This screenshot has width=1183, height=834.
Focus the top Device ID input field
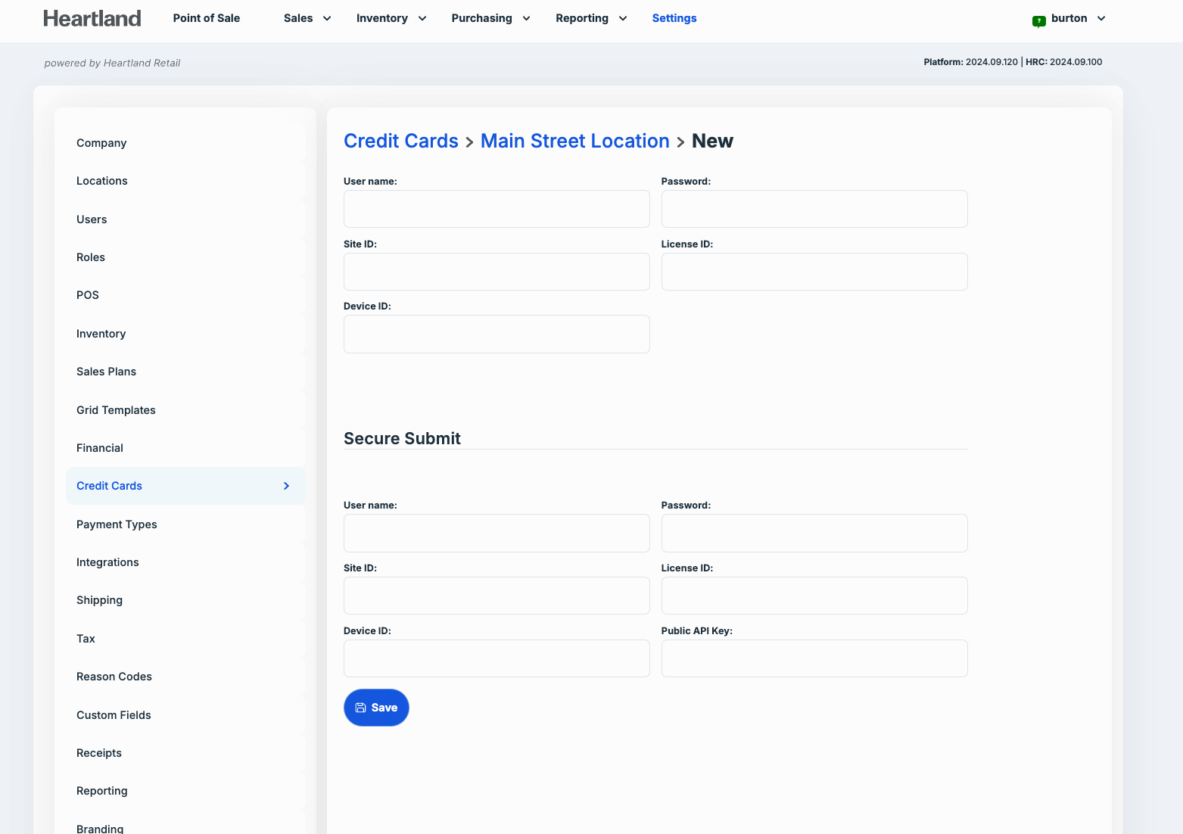[x=497, y=335]
